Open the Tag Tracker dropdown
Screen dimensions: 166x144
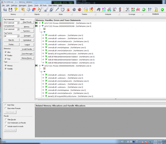click(x=18, y=36)
